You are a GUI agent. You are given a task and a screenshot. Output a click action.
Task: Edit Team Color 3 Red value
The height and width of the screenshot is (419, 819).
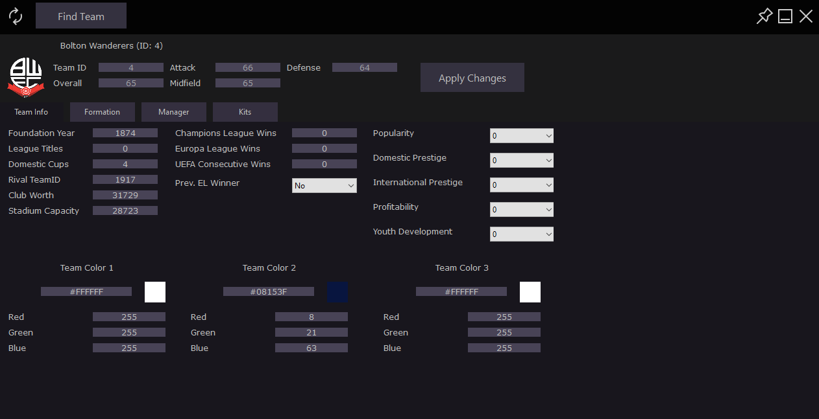[x=504, y=317]
